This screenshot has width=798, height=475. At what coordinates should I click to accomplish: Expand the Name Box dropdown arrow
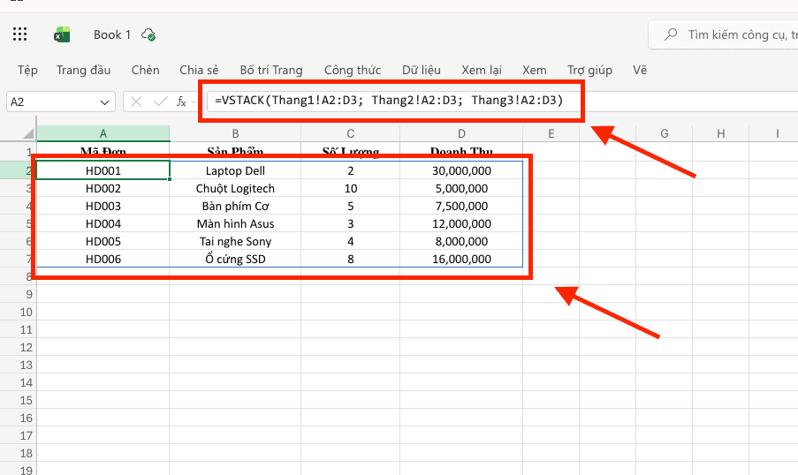click(104, 102)
